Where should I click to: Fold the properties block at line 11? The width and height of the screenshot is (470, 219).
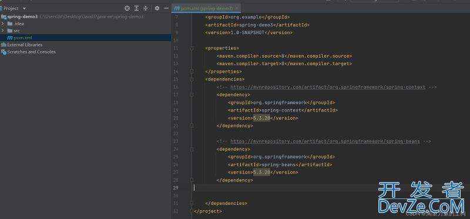tap(192, 48)
